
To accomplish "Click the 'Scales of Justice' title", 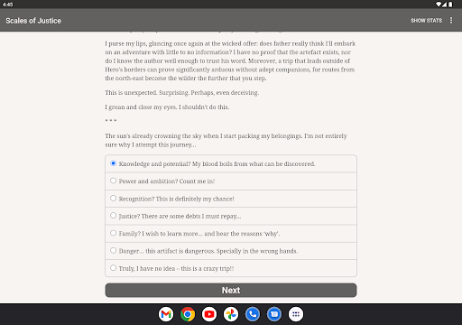I will 33,21.
